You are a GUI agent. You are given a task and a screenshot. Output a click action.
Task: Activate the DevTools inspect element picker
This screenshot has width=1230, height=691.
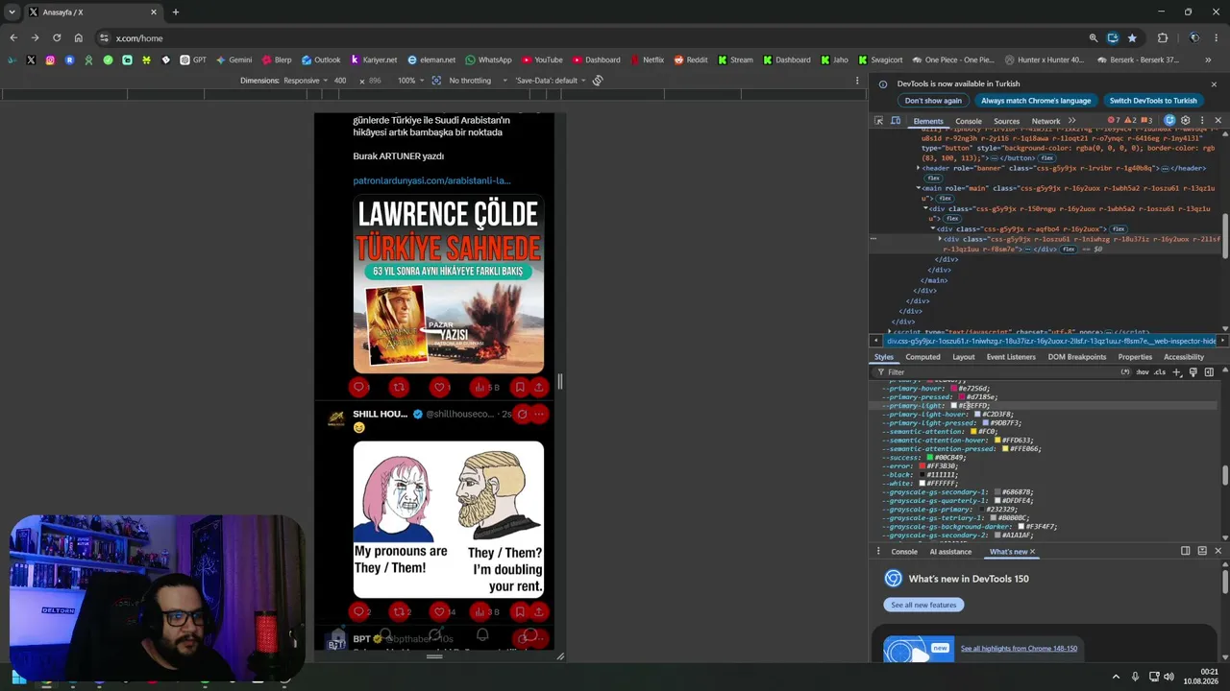tap(878, 121)
